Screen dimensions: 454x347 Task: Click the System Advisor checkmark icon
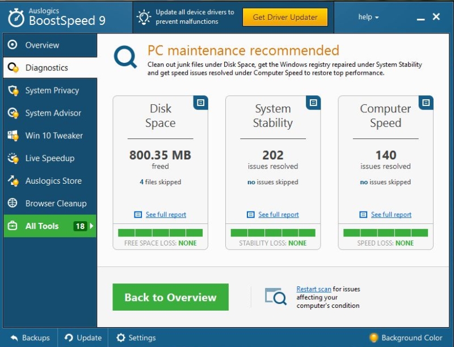[x=13, y=113]
